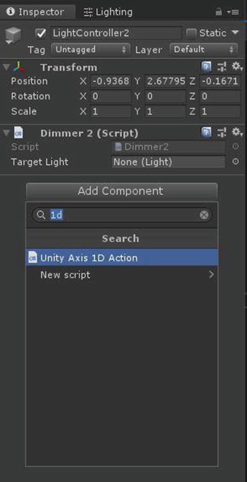Collapse the Dimmer 2 script foldout
247x482 pixels.
tap(6, 133)
